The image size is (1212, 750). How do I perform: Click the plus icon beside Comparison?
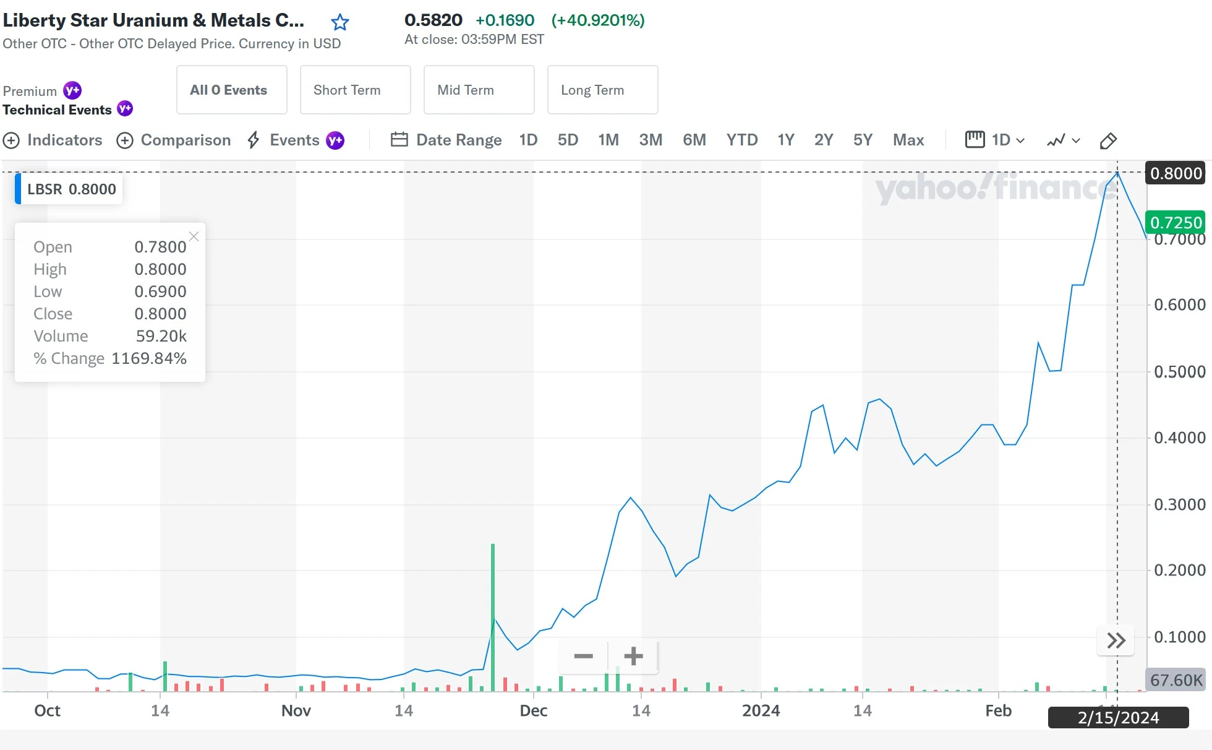pos(125,140)
